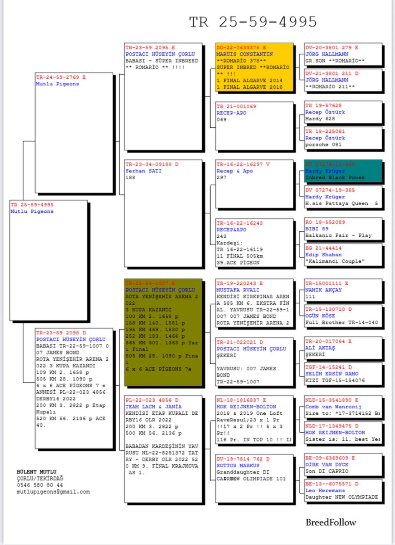Select the DV-20-3801 279 JÖRG HALLMANN box
395x545 pixels.
pos(343,54)
